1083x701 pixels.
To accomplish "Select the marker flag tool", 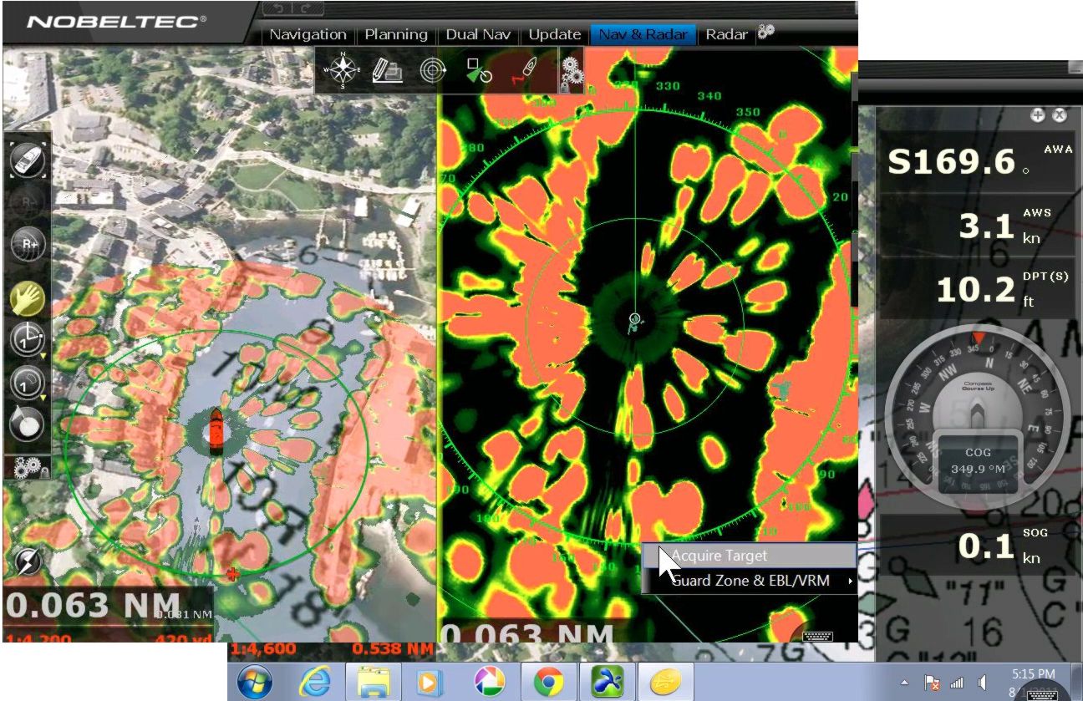I will 28,425.
